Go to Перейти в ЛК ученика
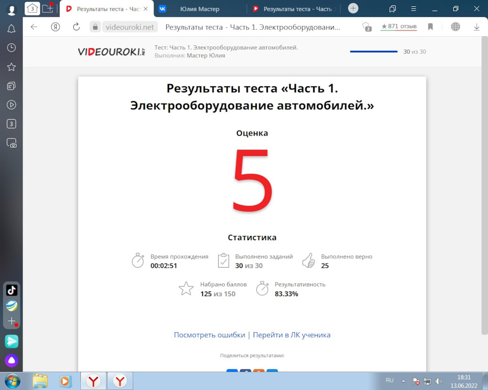This screenshot has height=390, width=488. click(x=290, y=335)
